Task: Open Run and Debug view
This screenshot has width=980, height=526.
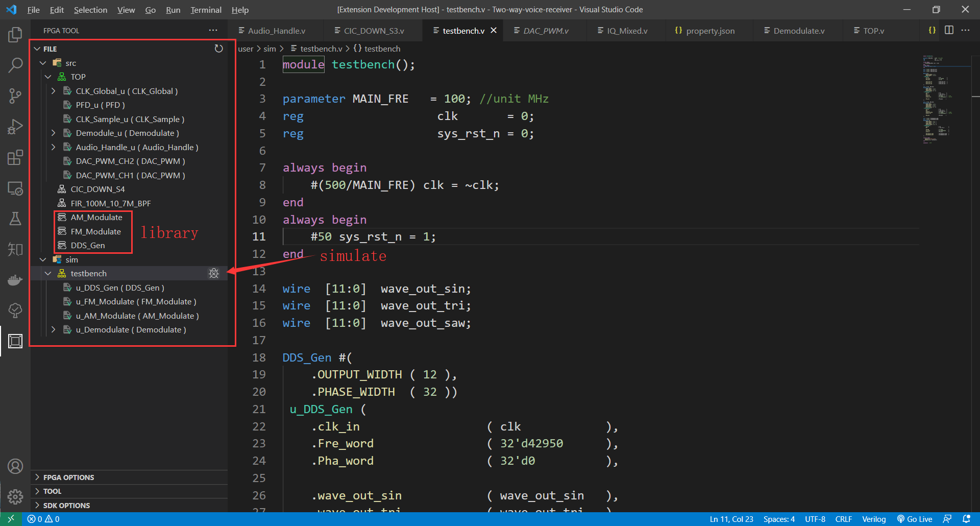Action: (x=15, y=127)
